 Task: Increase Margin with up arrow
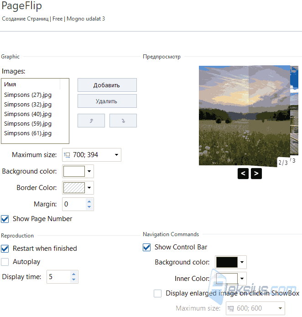[x=89, y=201]
